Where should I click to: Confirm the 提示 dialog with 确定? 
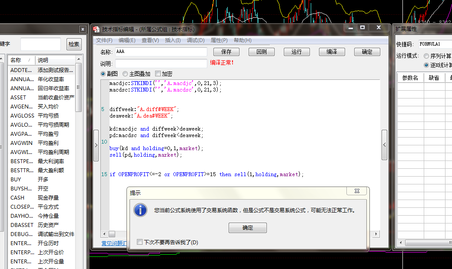click(248, 228)
